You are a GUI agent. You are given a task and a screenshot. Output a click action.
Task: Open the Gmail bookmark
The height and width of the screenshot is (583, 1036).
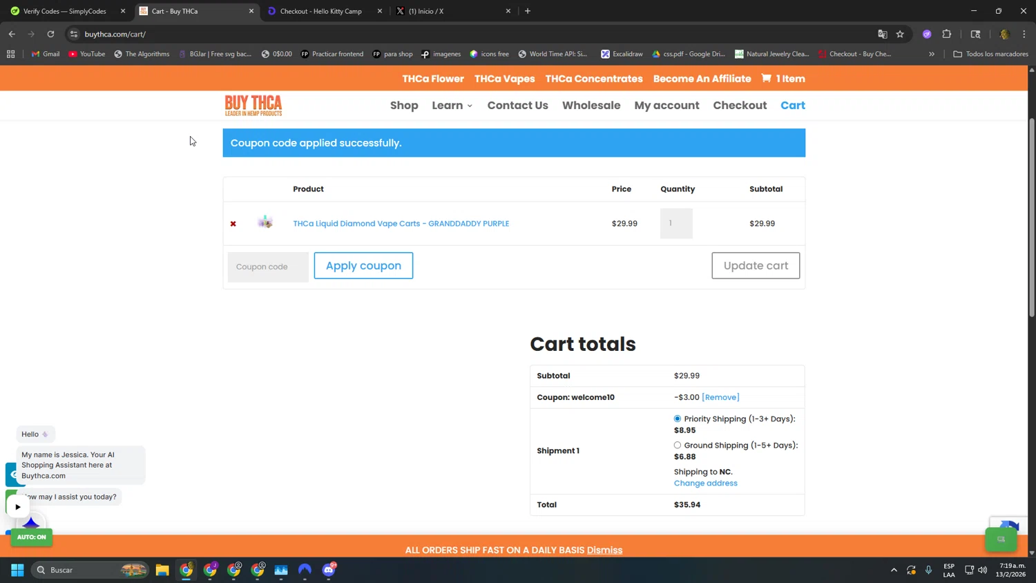point(46,54)
